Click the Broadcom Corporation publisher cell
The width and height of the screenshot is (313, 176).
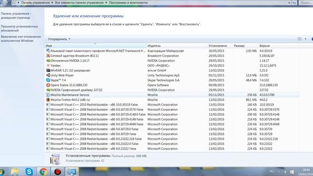[163, 56]
